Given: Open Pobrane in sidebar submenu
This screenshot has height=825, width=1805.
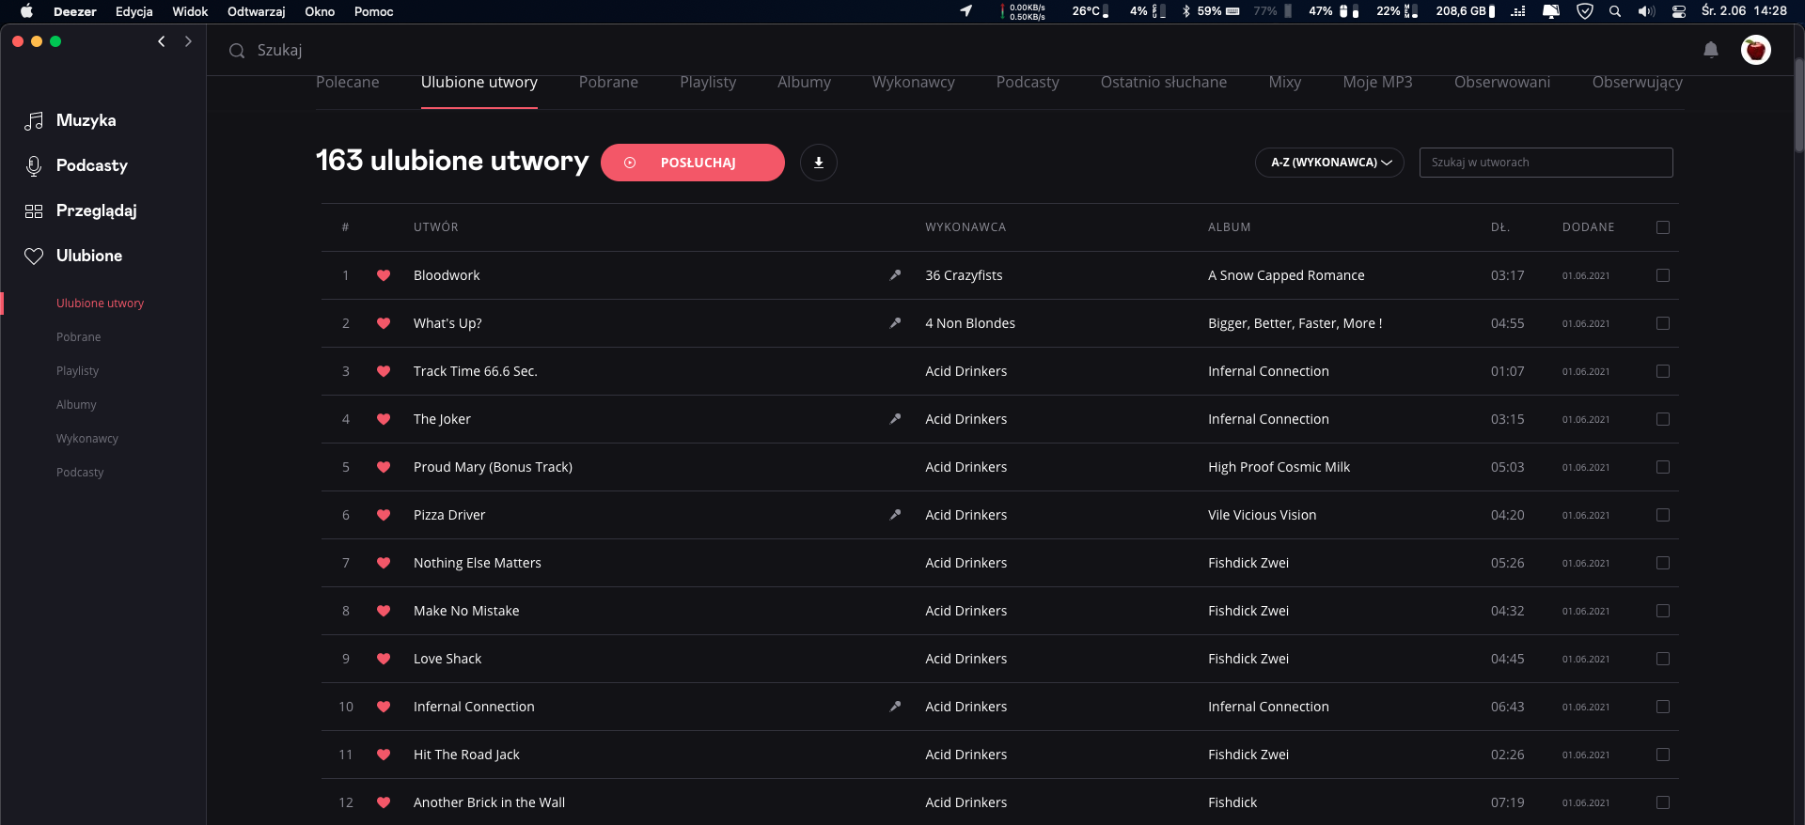Looking at the screenshot, I should 78,337.
